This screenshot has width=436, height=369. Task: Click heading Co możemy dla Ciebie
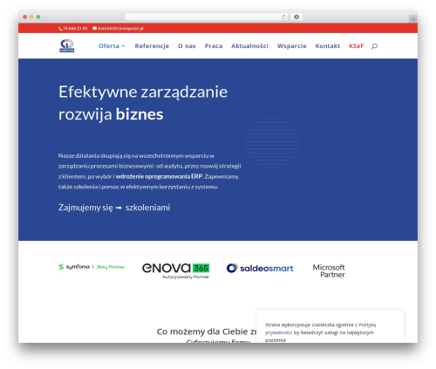pyautogui.click(x=207, y=331)
